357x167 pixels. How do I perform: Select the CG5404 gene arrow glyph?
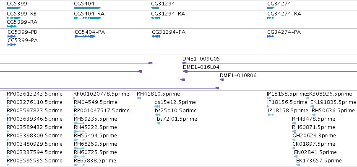(87, 8)
